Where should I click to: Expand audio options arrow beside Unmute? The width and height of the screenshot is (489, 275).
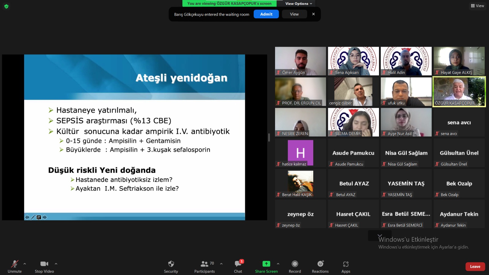click(x=25, y=264)
